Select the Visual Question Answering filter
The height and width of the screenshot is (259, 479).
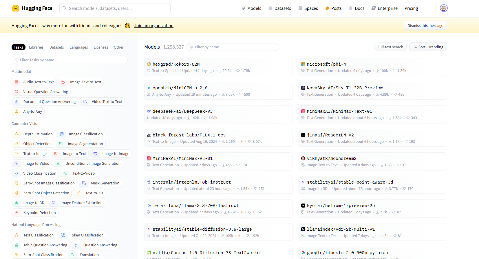tap(41, 92)
